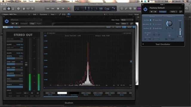Click the LCD tempo 120 display
Image resolution: width=191 pixels, height=107 pixels.
(101, 9)
